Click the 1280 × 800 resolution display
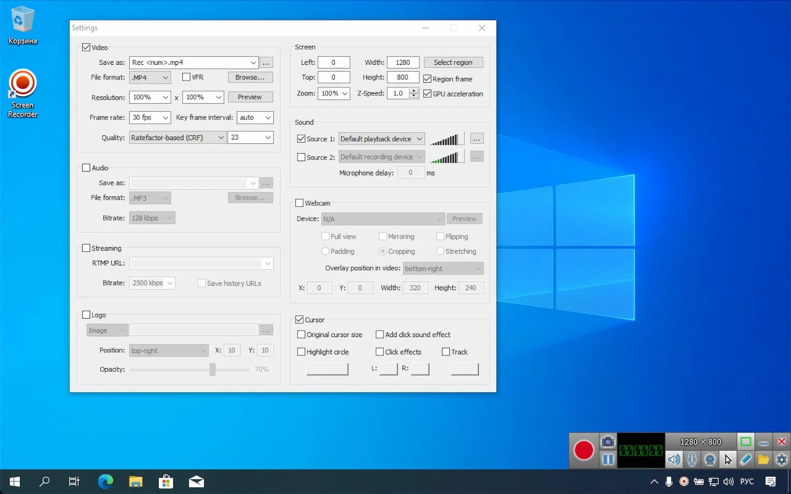791x494 pixels. pos(700,442)
